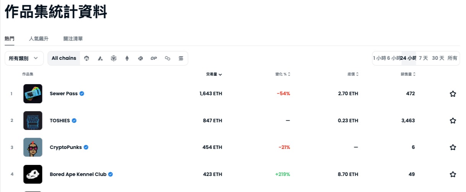
Task: Filter by Avalanche chain icon
Action: click(x=100, y=58)
